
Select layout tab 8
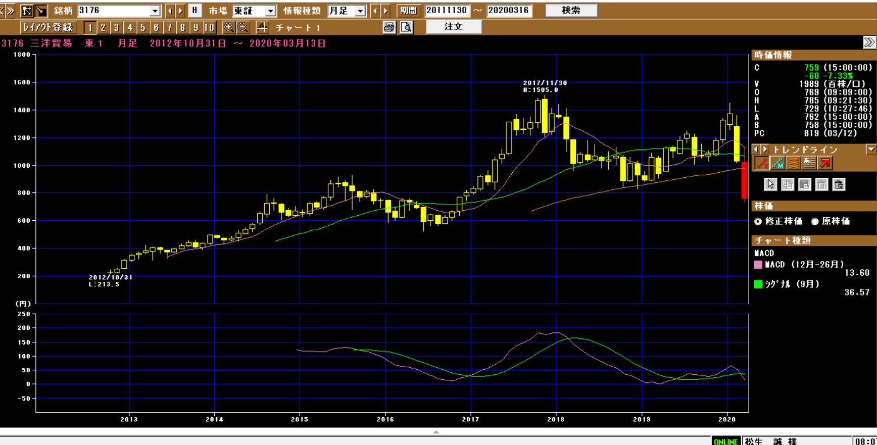pyautogui.click(x=182, y=28)
